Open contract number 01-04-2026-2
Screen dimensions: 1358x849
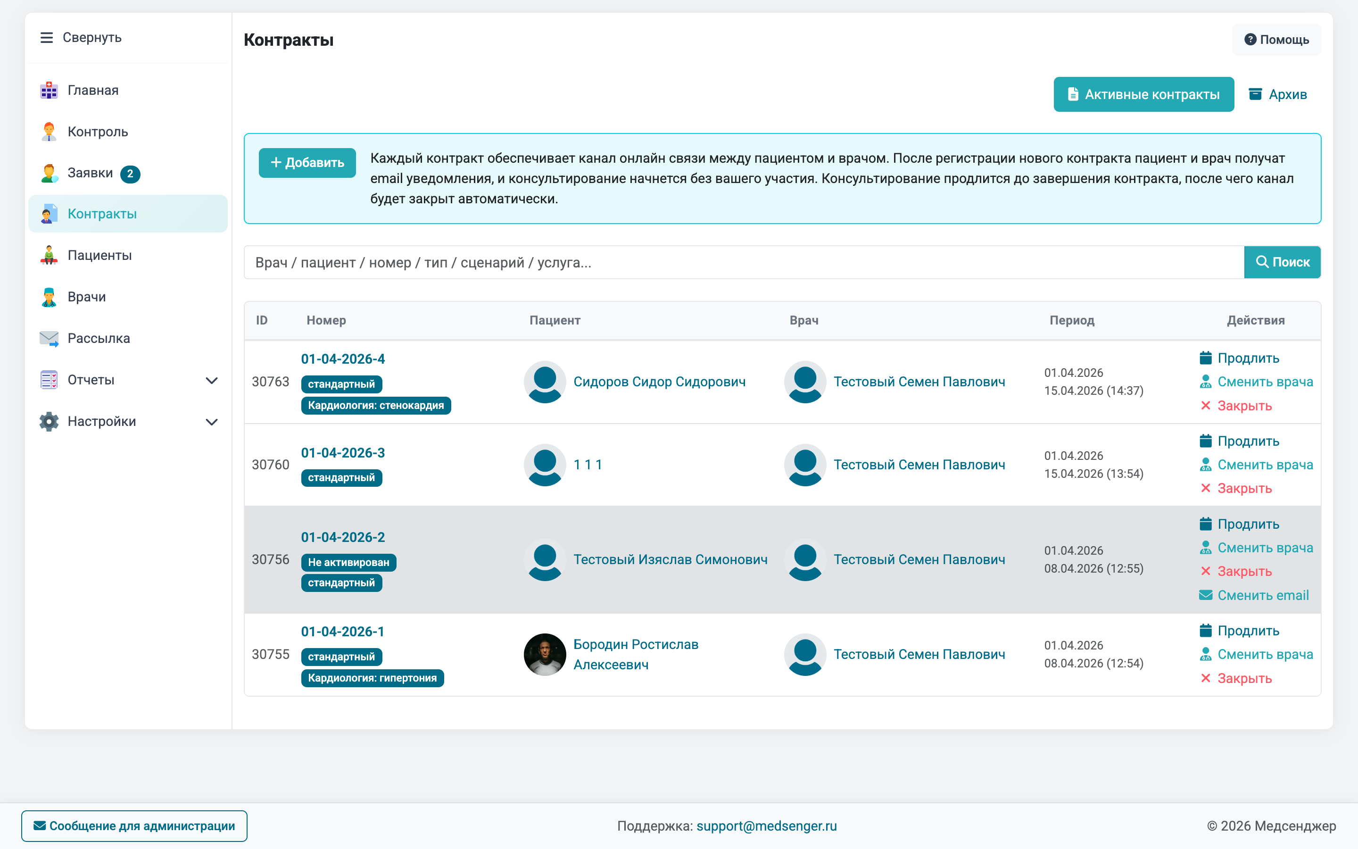[x=343, y=537]
